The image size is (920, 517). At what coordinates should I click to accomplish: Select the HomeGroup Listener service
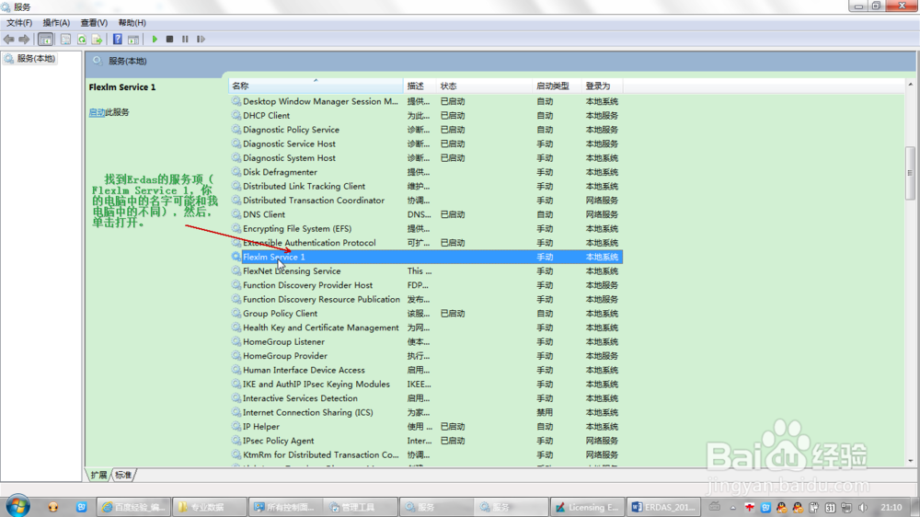click(426, 341)
